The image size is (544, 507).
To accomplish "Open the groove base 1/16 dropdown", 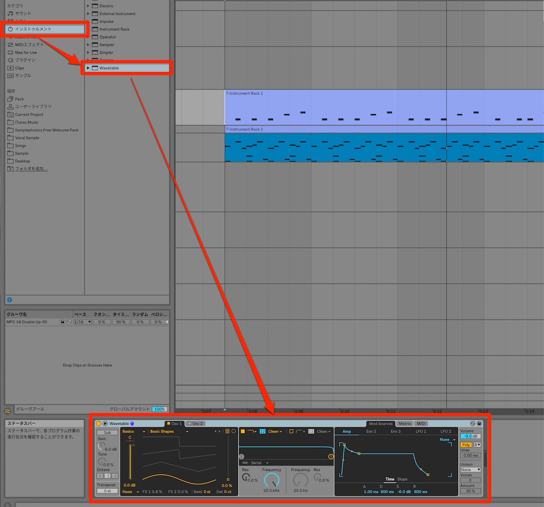I will click(x=82, y=322).
